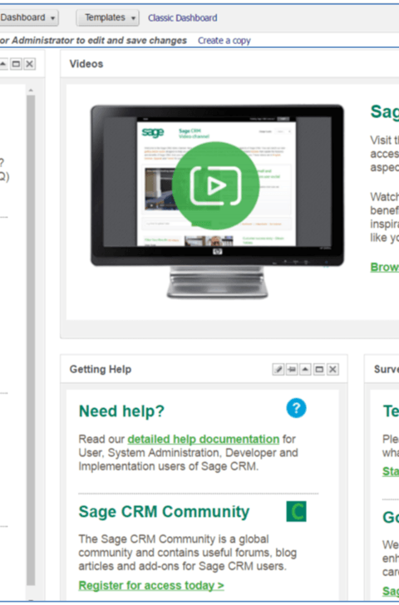Open the detailed help documentation link
399x605 pixels.
pyautogui.click(x=204, y=439)
